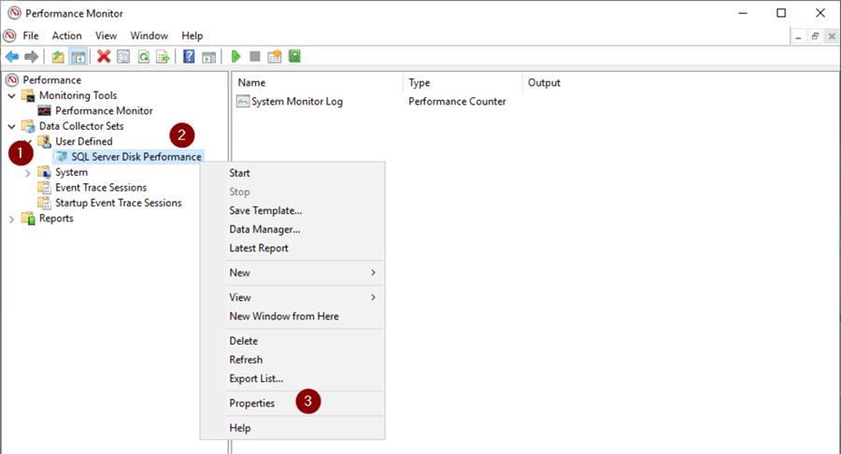Select Monitoring Tools in the tree
Screen dimensions: 841x454
pyautogui.click(x=78, y=95)
